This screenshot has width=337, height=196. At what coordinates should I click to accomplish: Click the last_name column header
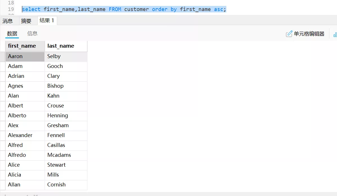click(61, 46)
